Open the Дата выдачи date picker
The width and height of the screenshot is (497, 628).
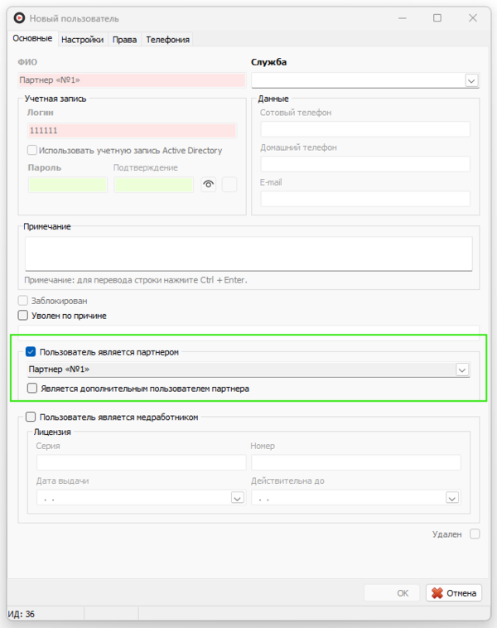click(x=238, y=498)
